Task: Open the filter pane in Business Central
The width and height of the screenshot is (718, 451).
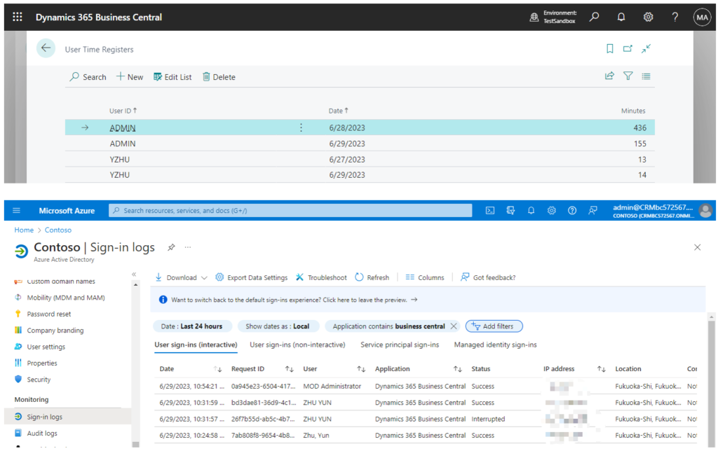Action: (x=628, y=76)
